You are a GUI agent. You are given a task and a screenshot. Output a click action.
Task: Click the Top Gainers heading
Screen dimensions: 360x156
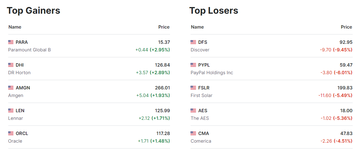pos(34,11)
